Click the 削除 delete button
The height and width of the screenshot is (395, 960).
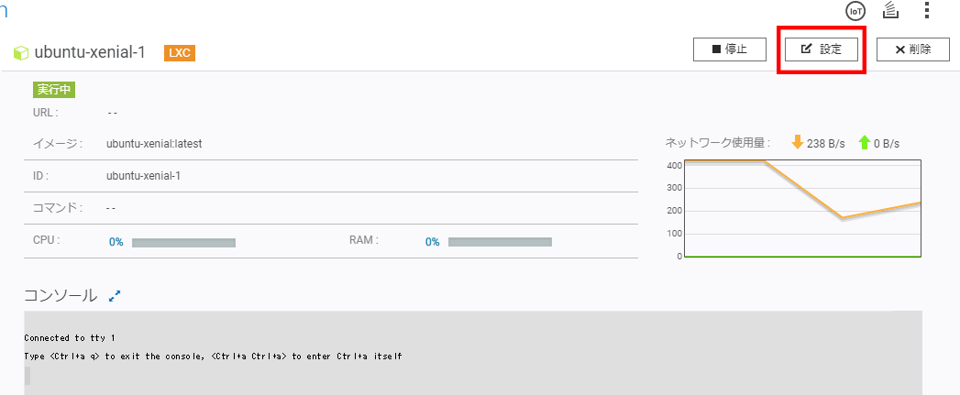click(913, 49)
